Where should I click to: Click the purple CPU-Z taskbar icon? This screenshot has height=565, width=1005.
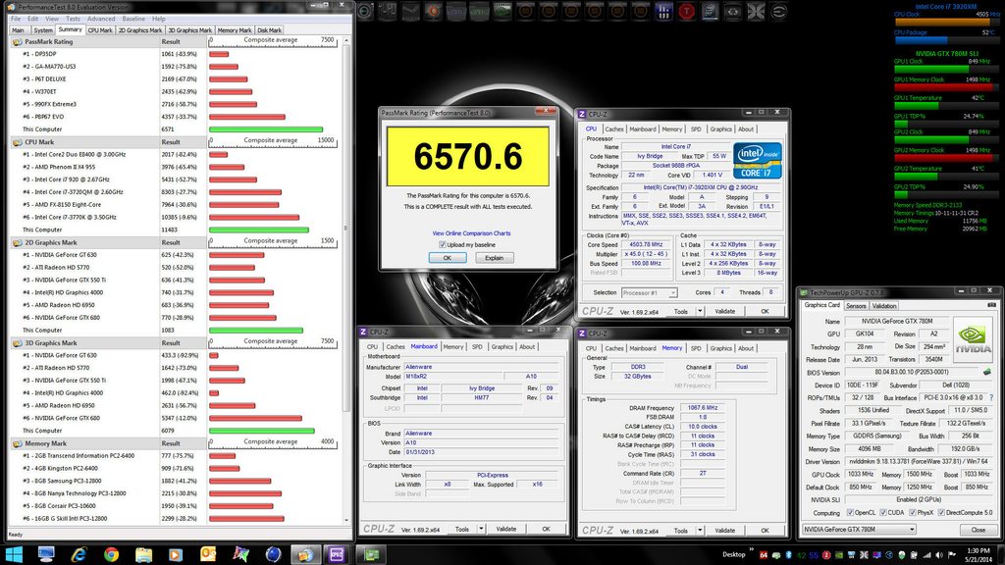(x=337, y=554)
